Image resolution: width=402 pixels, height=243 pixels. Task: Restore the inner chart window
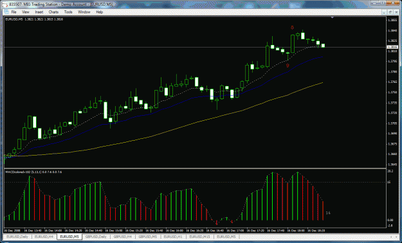click(x=390, y=12)
